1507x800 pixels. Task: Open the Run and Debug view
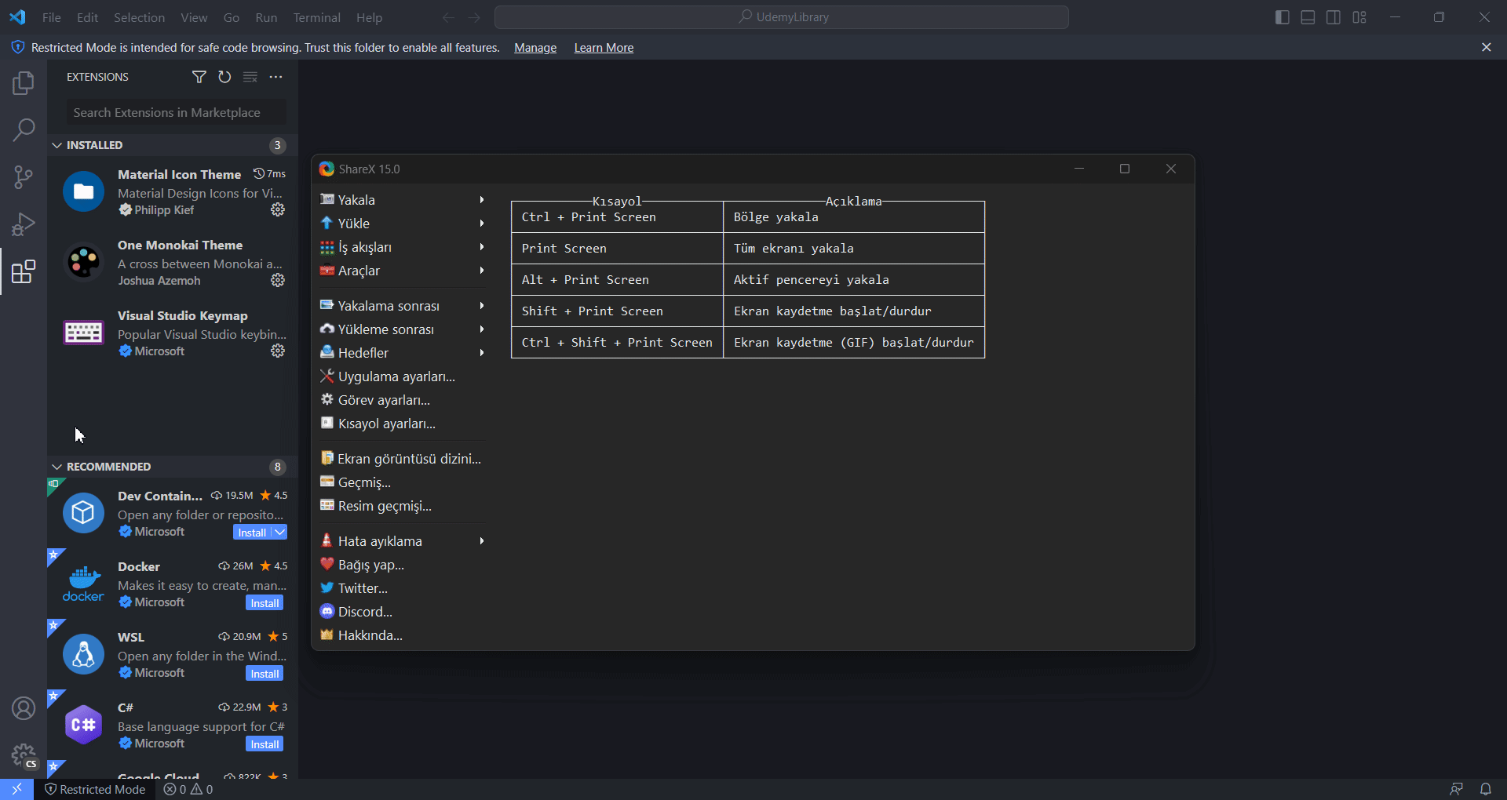24,224
